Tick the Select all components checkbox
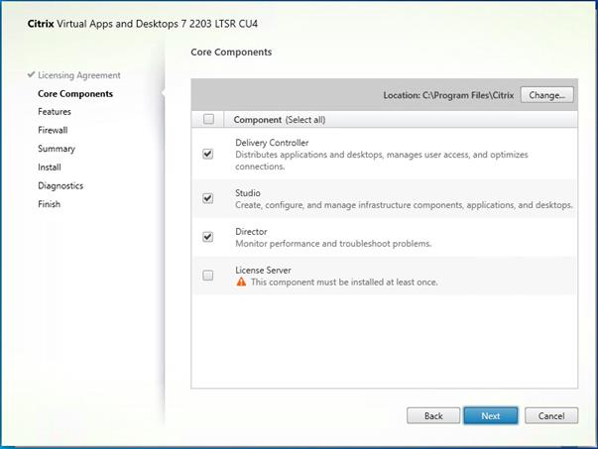Screen dimensions: 598x449 [208, 120]
